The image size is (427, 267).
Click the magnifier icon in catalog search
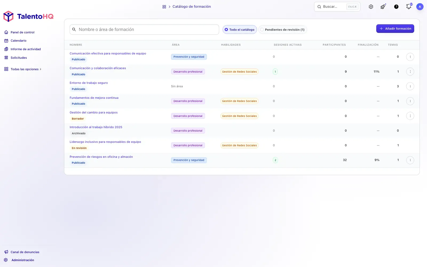(x=74, y=30)
